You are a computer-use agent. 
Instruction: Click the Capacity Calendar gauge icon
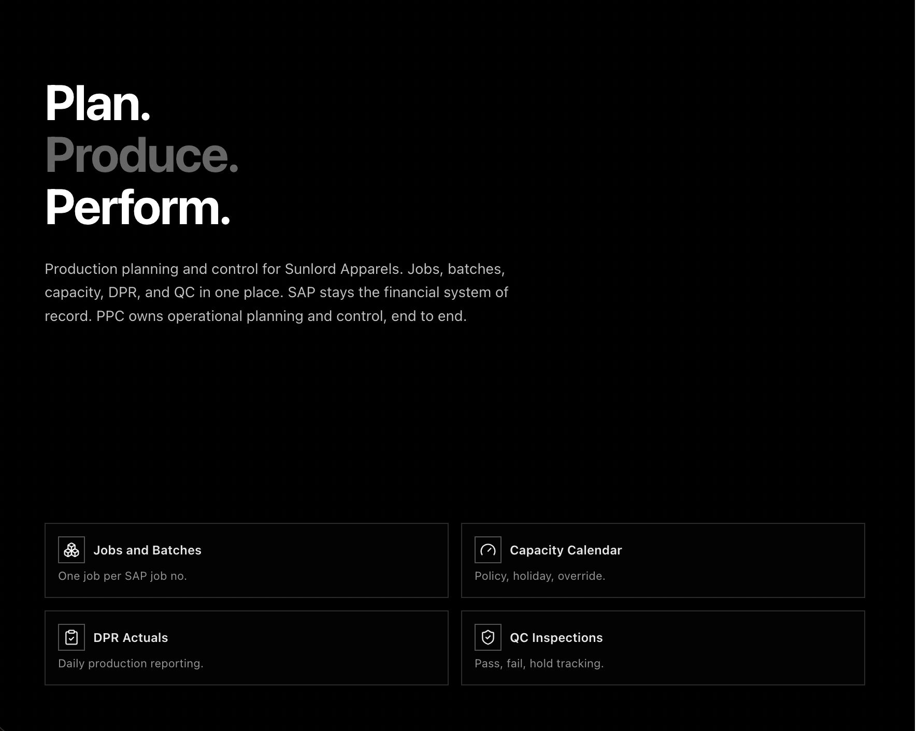coord(488,550)
